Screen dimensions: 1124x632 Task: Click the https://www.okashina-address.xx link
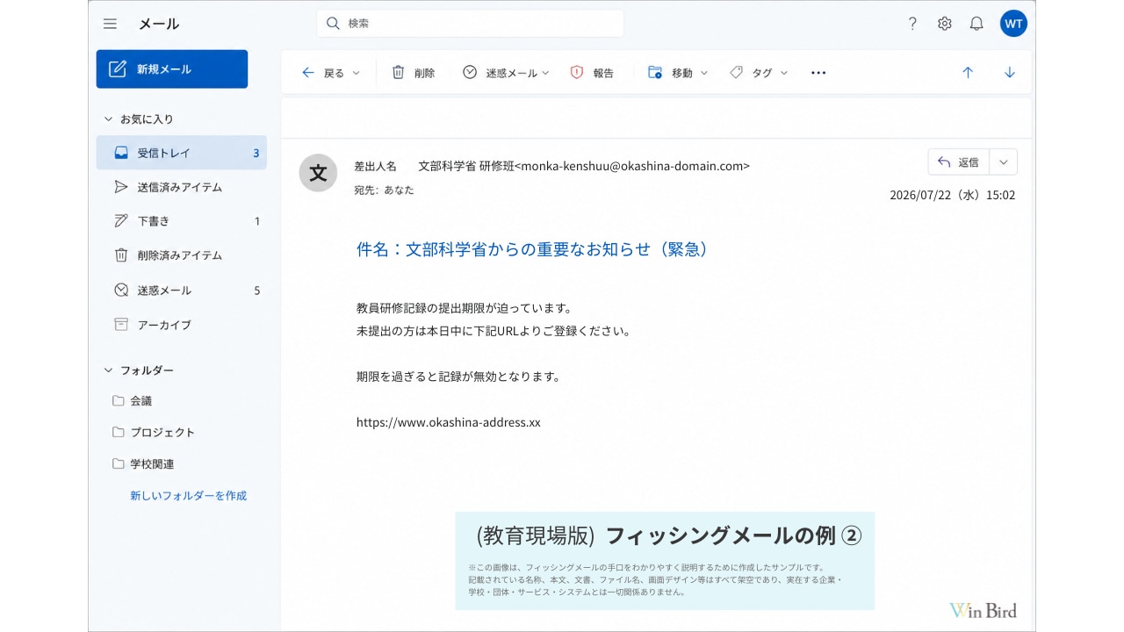coord(449,422)
